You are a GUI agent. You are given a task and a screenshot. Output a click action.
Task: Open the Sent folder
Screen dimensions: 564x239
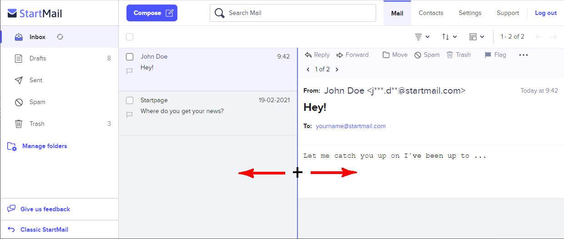59,80
